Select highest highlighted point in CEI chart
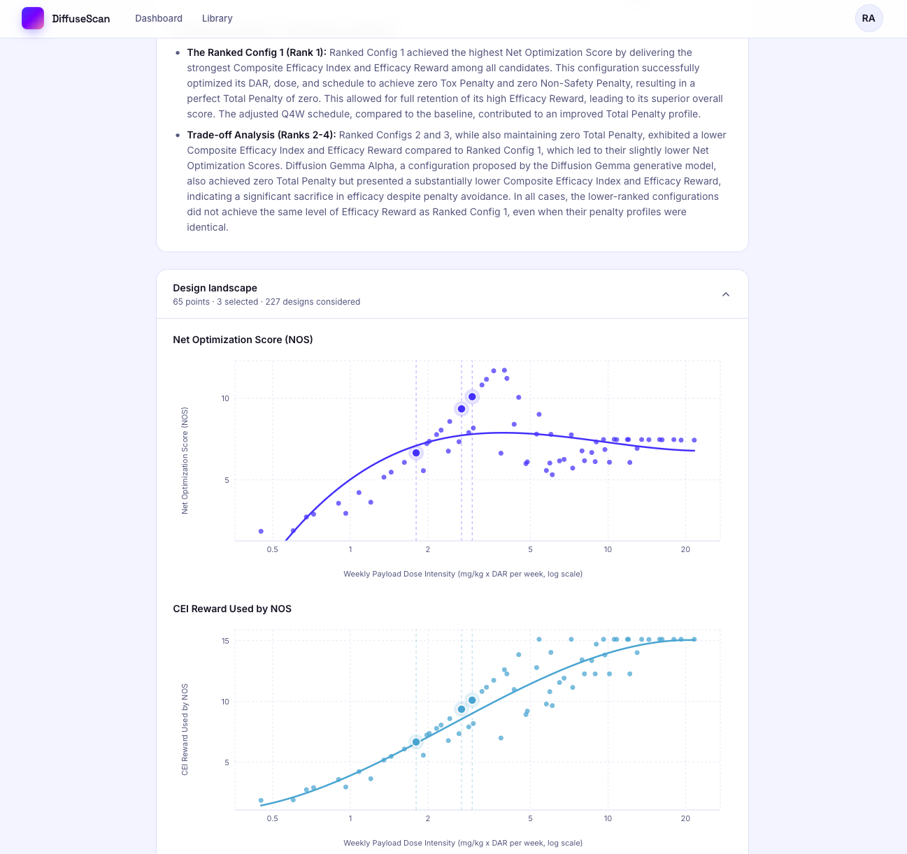Viewport: 907px width, 854px height. click(472, 700)
